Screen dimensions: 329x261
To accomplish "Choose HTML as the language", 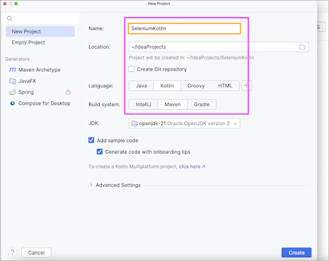I will (225, 86).
